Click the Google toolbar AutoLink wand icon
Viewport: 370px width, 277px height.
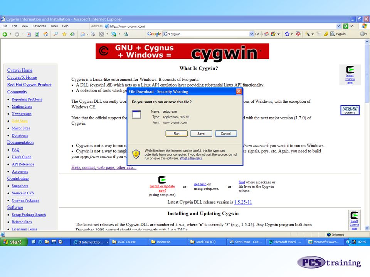point(307,34)
